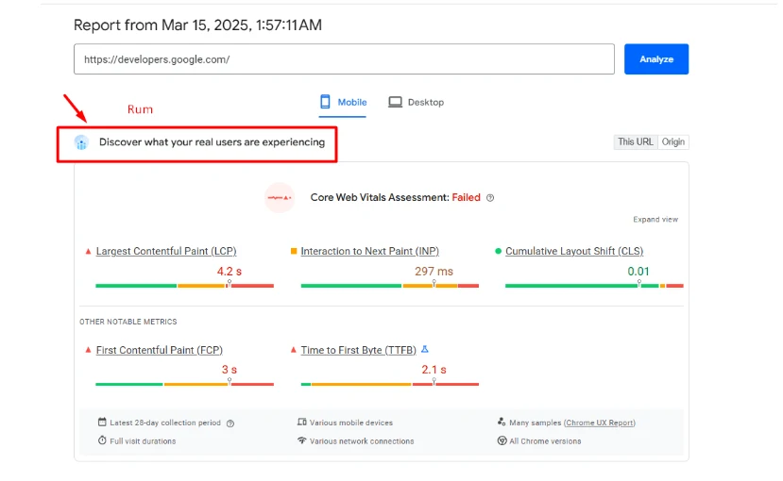Image resolution: width=783 pixels, height=481 pixels.
Task: Switch to the Mobile tab
Action: point(343,102)
